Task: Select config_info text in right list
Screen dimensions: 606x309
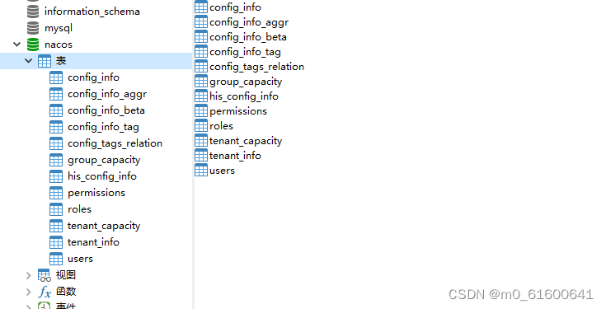Action: click(x=235, y=7)
